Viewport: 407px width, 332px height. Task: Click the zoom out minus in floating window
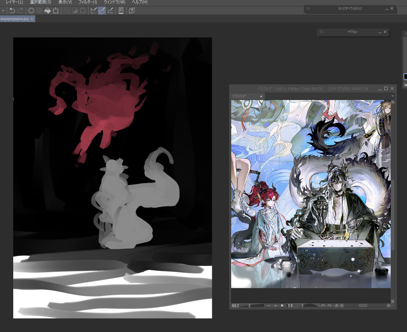point(269,306)
